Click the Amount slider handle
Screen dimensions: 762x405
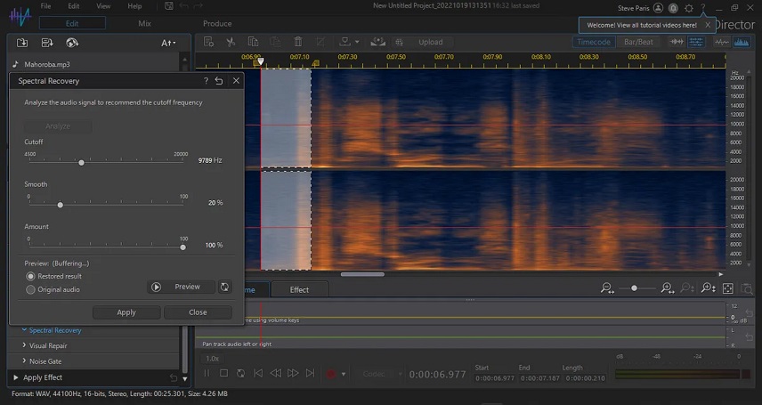point(182,247)
